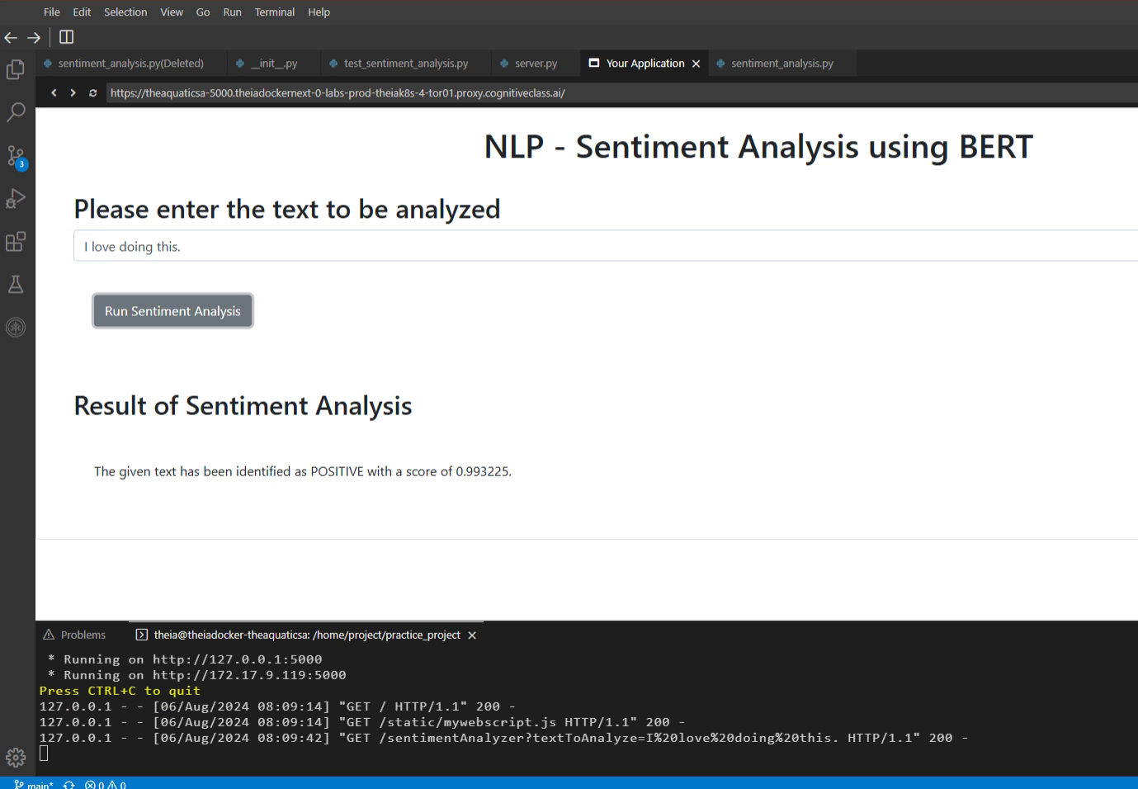This screenshot has width=1138, height=789.
Task: Switch to the server.py tab
Action: coord(535,64)
